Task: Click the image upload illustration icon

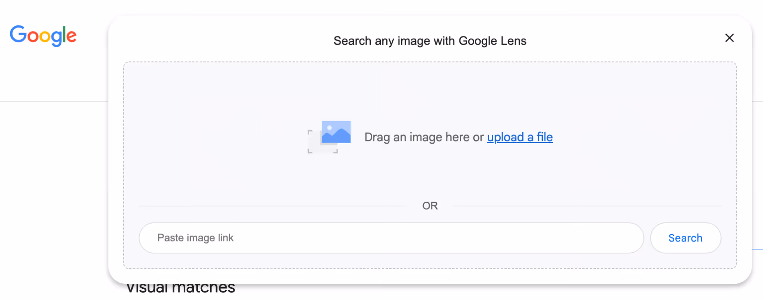Action: 329,137
